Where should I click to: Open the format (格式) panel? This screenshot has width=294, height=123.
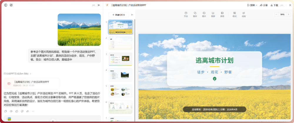tap(235, 15)
